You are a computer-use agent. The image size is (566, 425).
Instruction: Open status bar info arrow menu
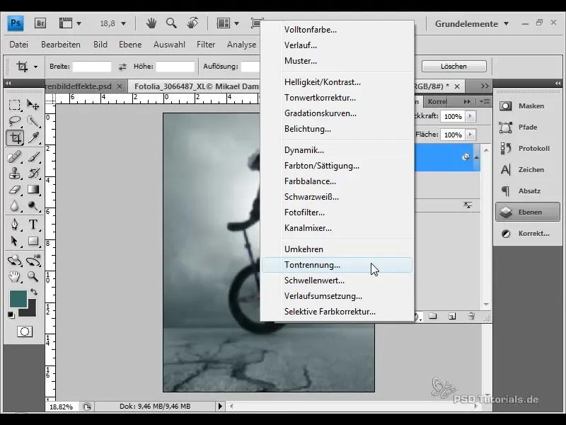click(x=220, y=406)
